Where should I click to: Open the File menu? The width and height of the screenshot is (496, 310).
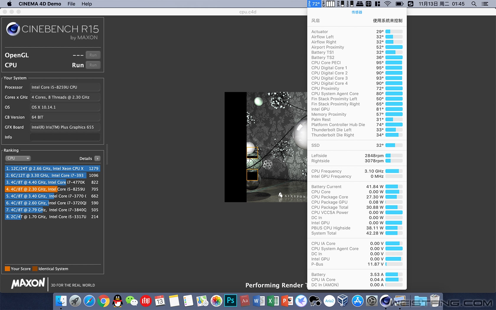[x=71, y=4]
